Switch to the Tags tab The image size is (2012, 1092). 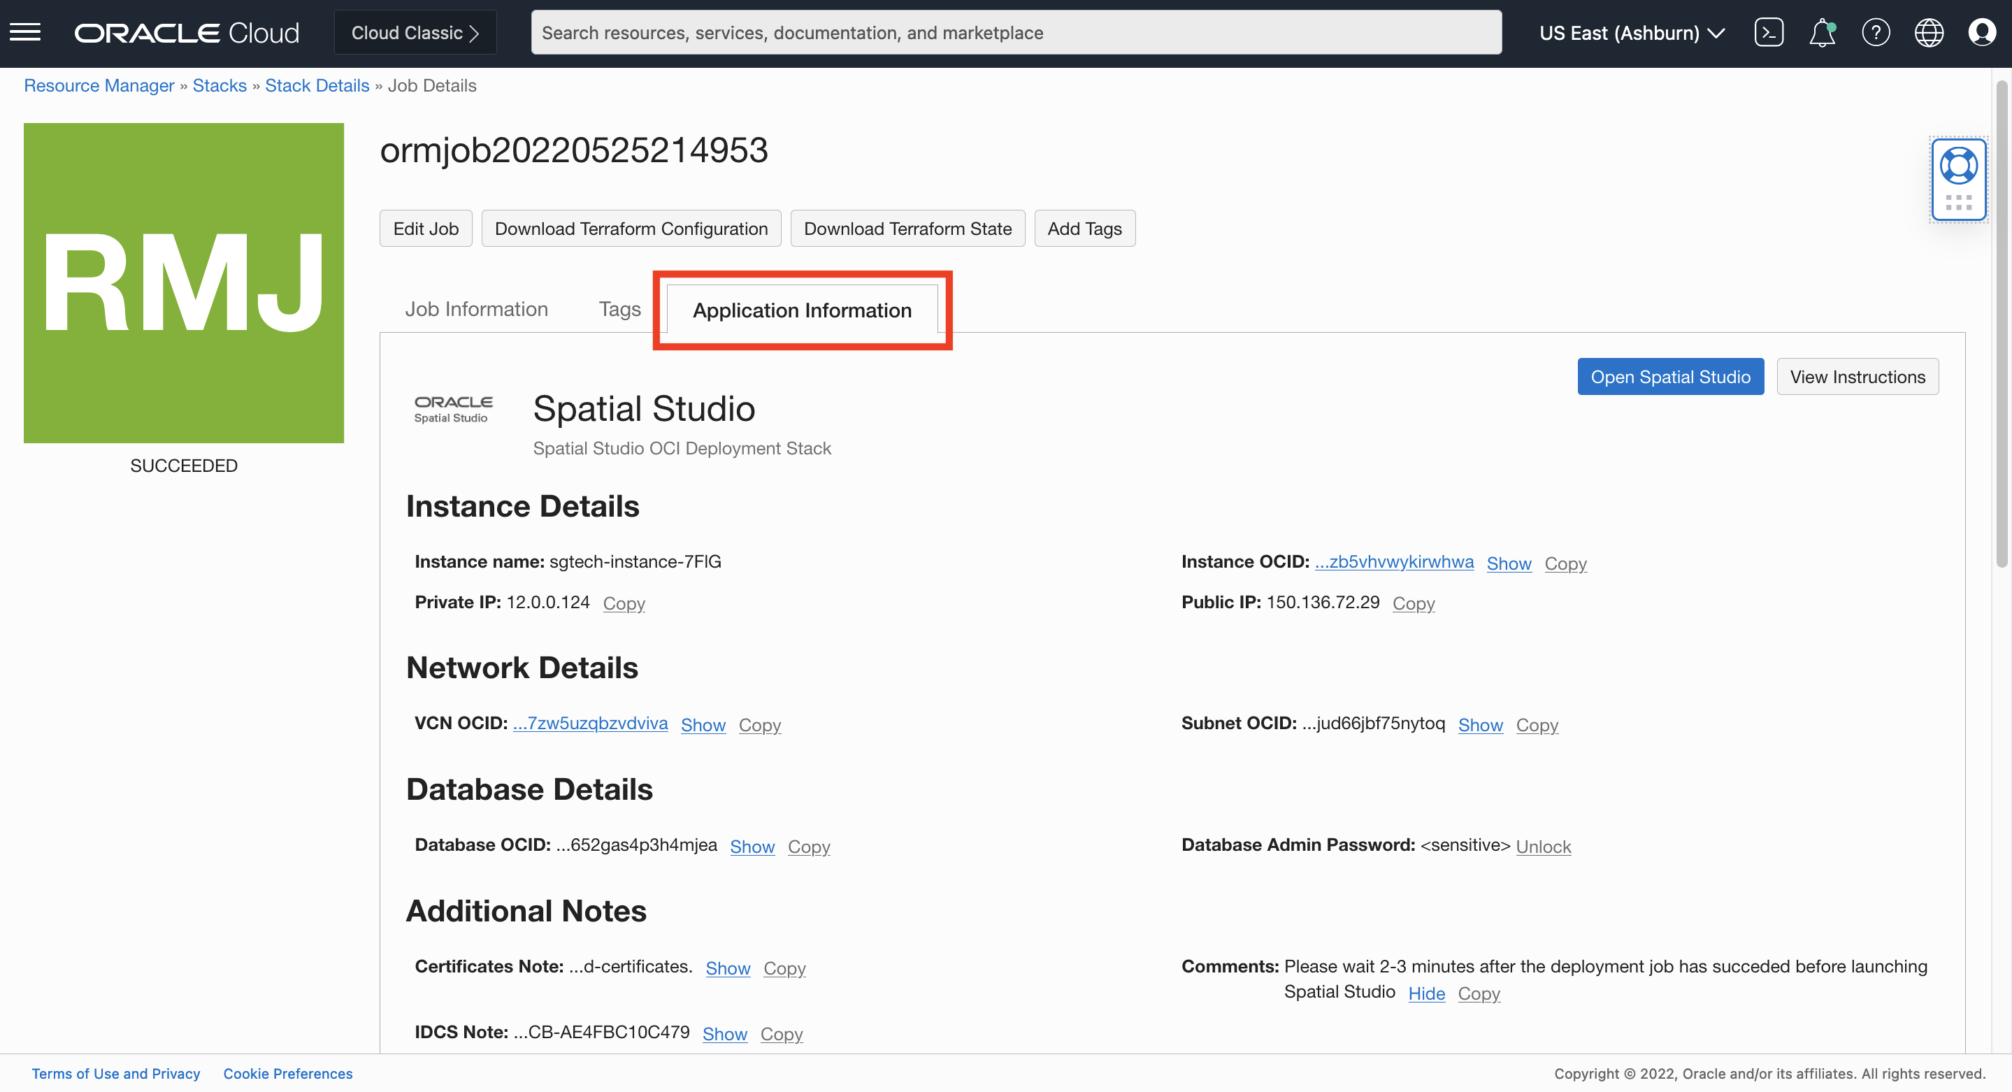coord(619,308)
